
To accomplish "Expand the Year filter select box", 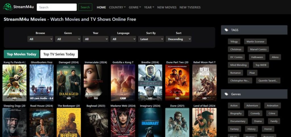I will pyautogui.click(x=95, y=39).
